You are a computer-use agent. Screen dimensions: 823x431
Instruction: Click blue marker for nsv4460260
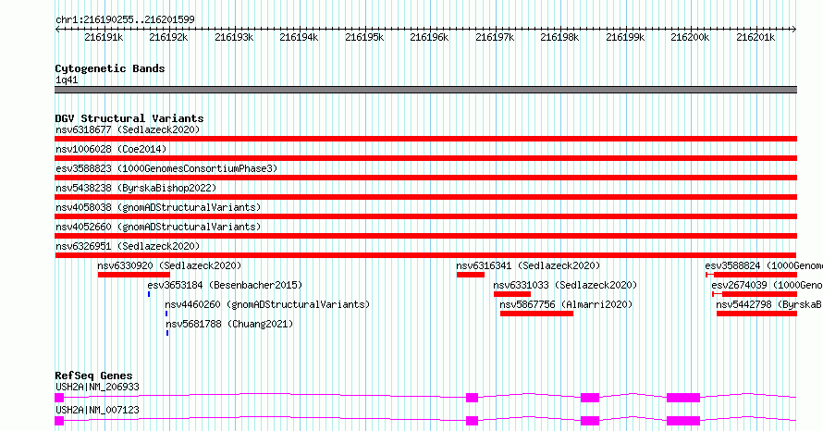pos(166,314)
